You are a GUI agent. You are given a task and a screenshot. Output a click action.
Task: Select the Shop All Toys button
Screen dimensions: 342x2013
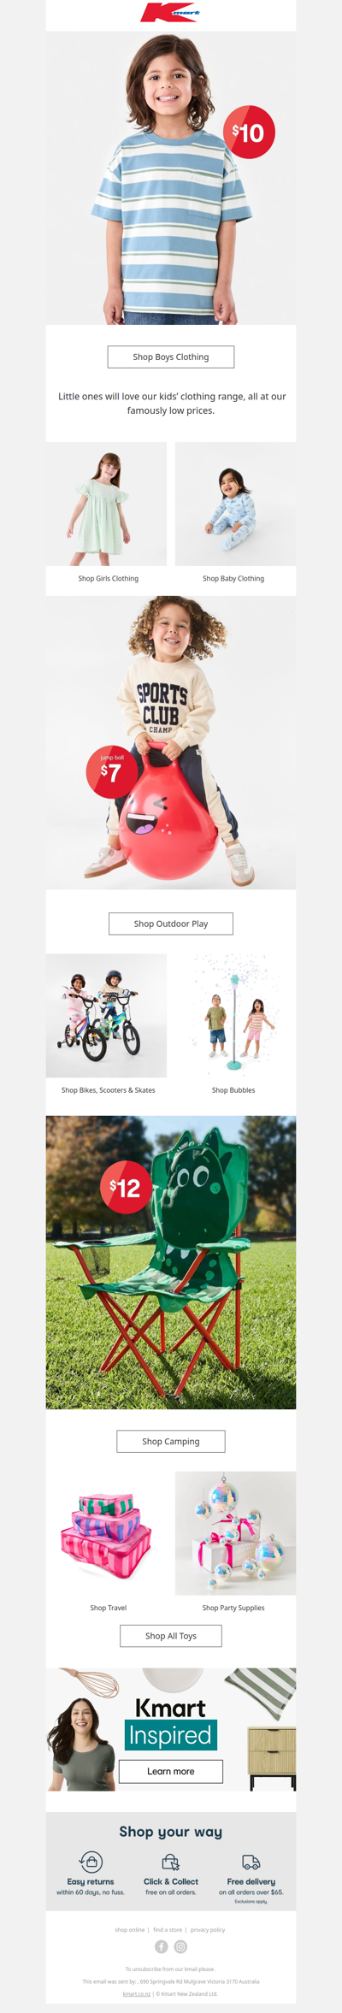pos(171,1636)
